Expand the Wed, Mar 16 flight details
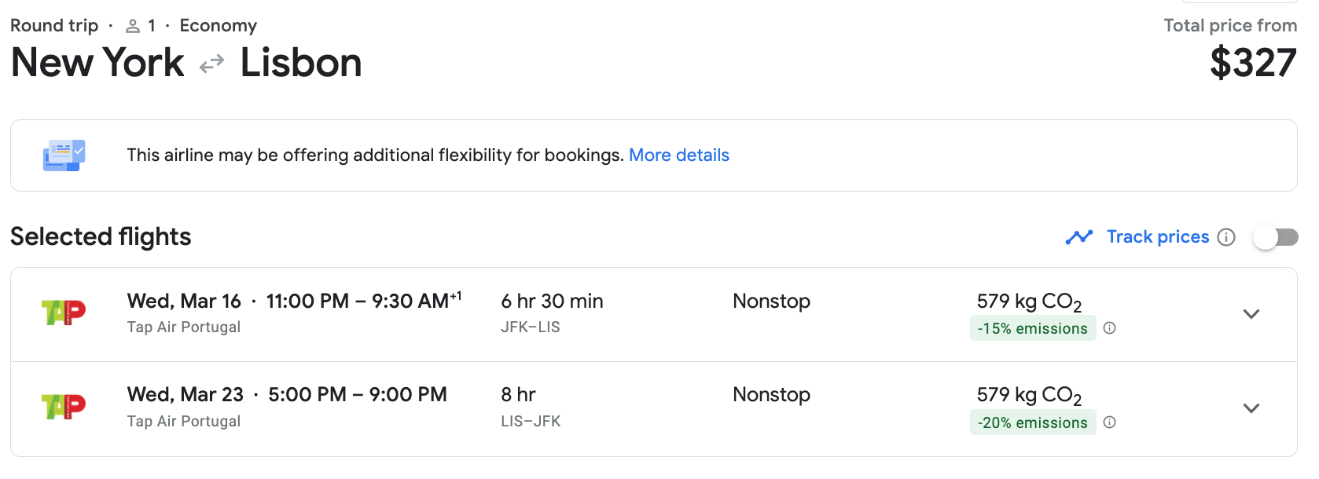 pos(1251,314)
